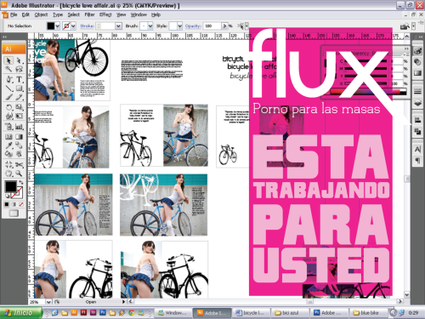Pick the Paintbrush tool
The image size is (425, 319).
pyautogui.click(x=8, y=97)
